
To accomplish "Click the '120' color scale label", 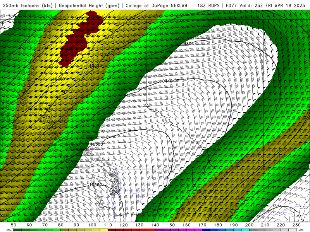I will pyautogui.click(x=124, y=225).
